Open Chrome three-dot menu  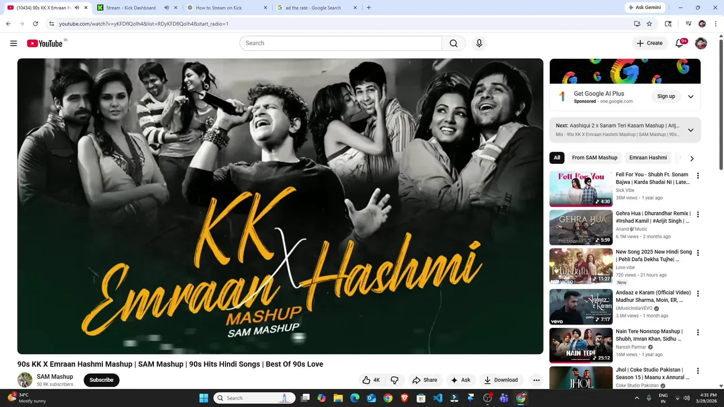[716, 24]
